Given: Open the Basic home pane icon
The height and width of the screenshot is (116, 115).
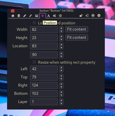Looking at the screenshot, I should pyautogui.click(x=13, y=16).
